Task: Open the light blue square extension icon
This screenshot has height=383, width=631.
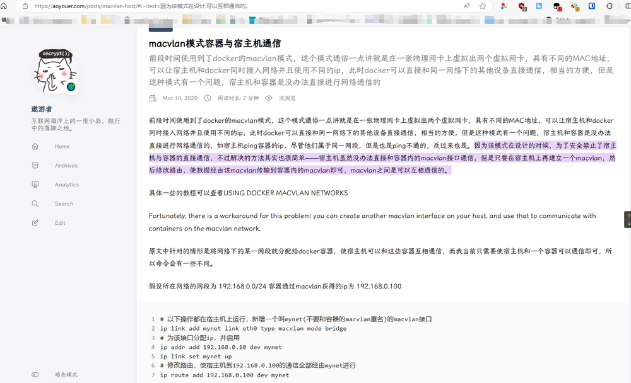Action: 539,6
